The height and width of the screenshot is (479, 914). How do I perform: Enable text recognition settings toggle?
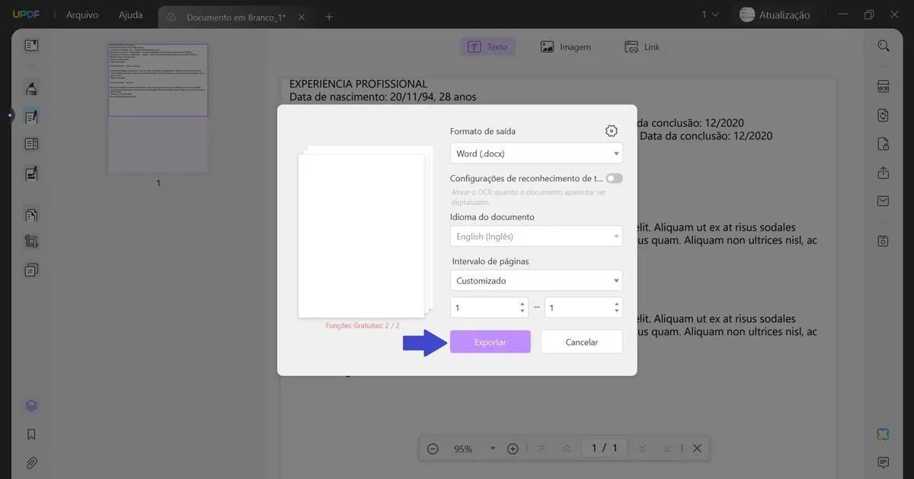pyautogui.click(x=614, y=177)
